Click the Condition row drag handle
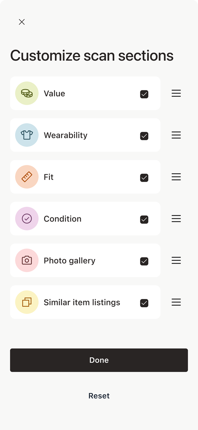The width and height of the screenshot is (198, 430). click(176, 219)
